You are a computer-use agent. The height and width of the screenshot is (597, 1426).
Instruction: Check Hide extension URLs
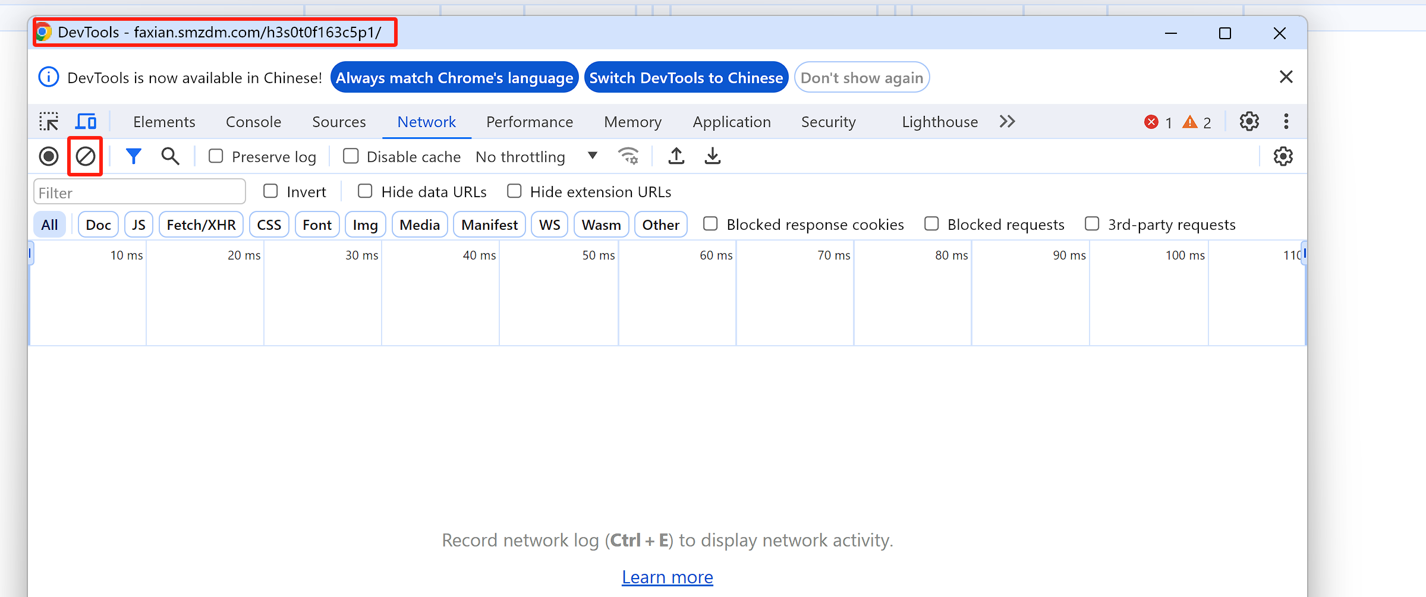(x=514, y=191)
